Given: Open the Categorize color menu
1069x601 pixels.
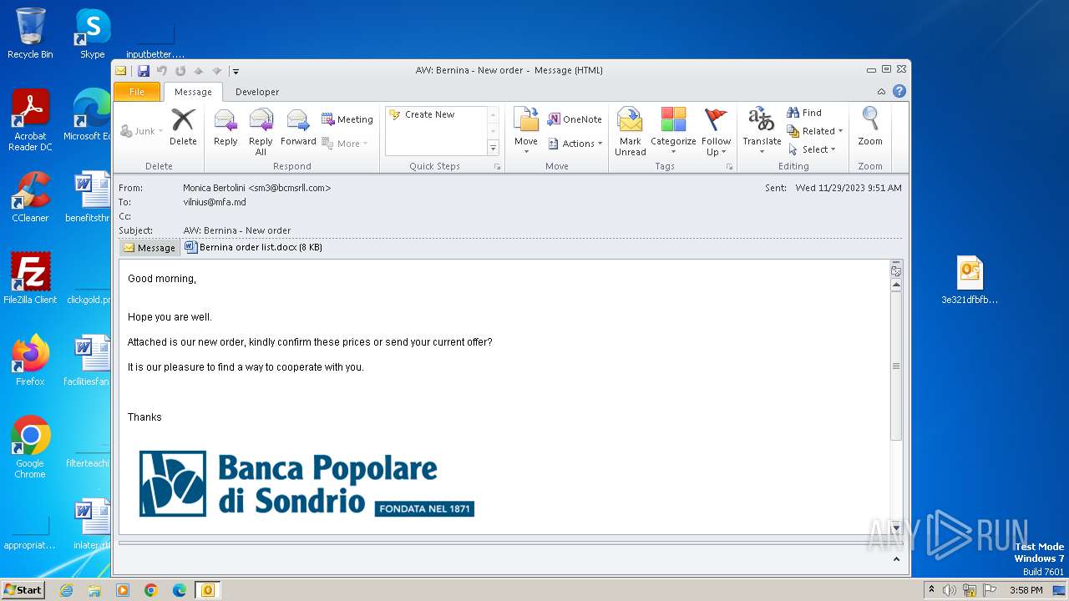Looking at the screenshot, I should pos(673,132).
